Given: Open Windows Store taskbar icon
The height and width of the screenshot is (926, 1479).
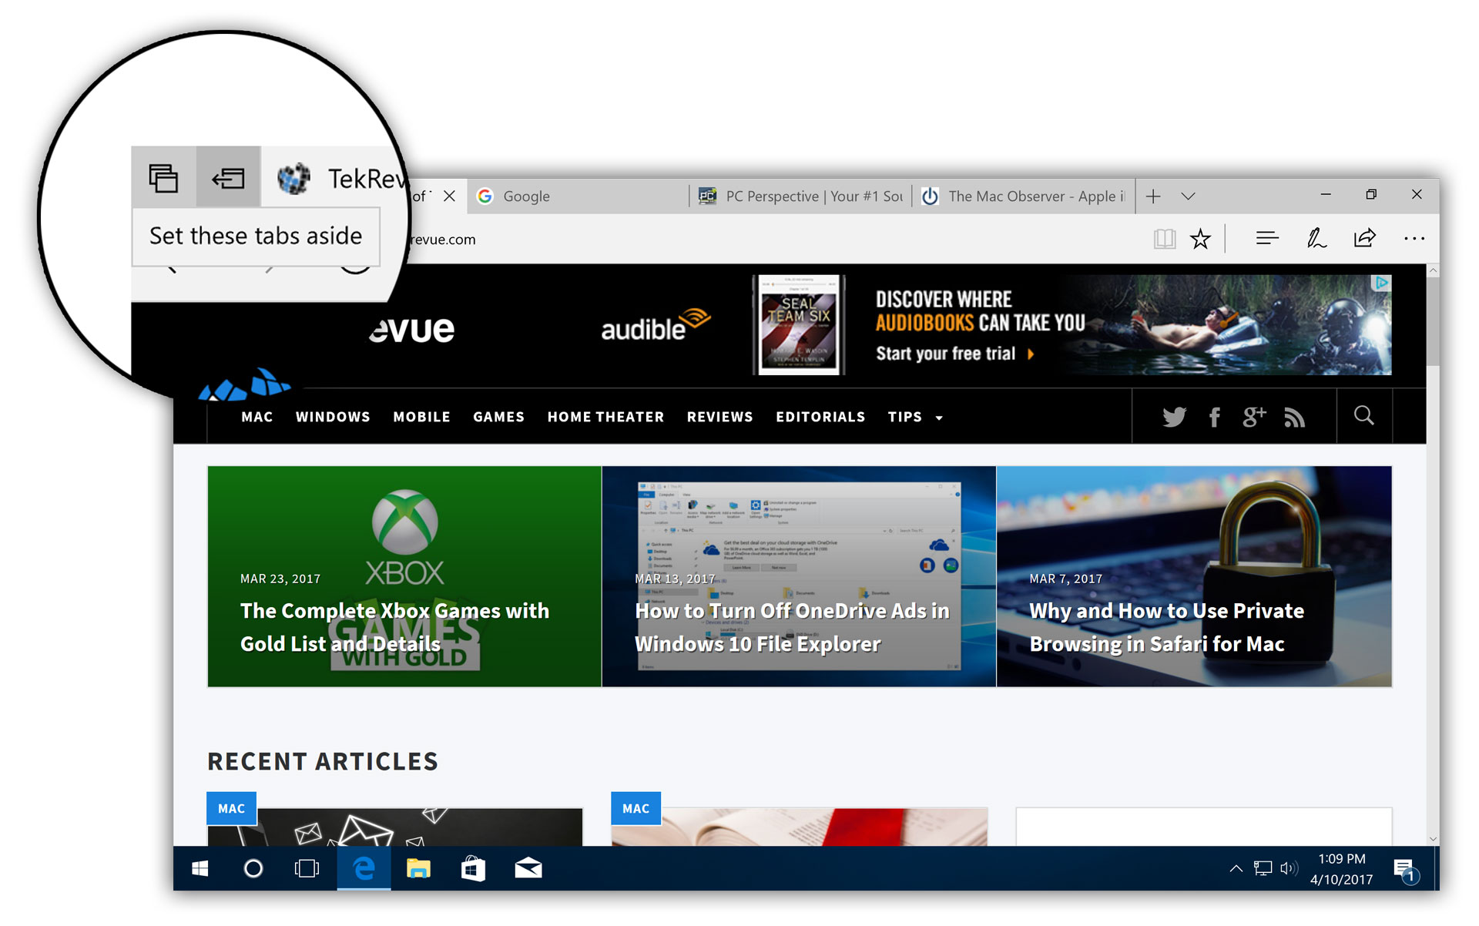Looking at the screenshot, I should click(x=473, y=869).
